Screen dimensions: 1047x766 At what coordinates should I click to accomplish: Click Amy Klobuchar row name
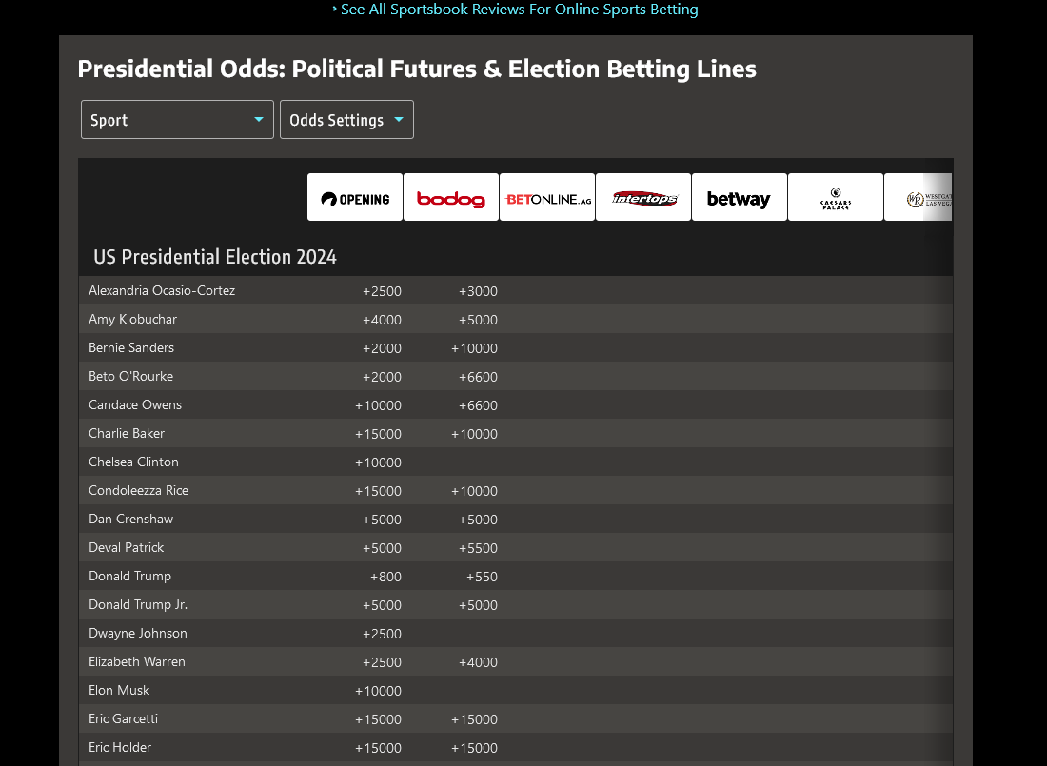click(x=133, y=319)
